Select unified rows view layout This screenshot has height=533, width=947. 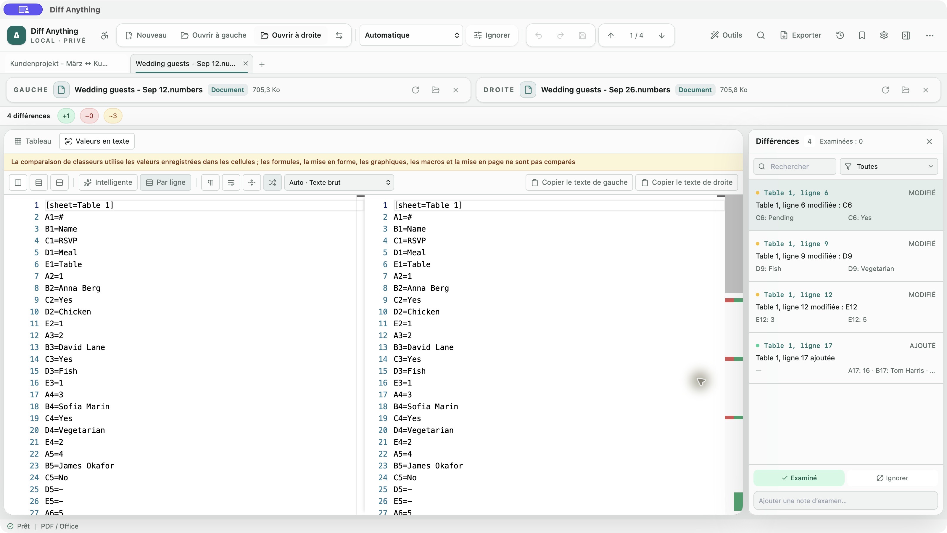coord(38,182)
